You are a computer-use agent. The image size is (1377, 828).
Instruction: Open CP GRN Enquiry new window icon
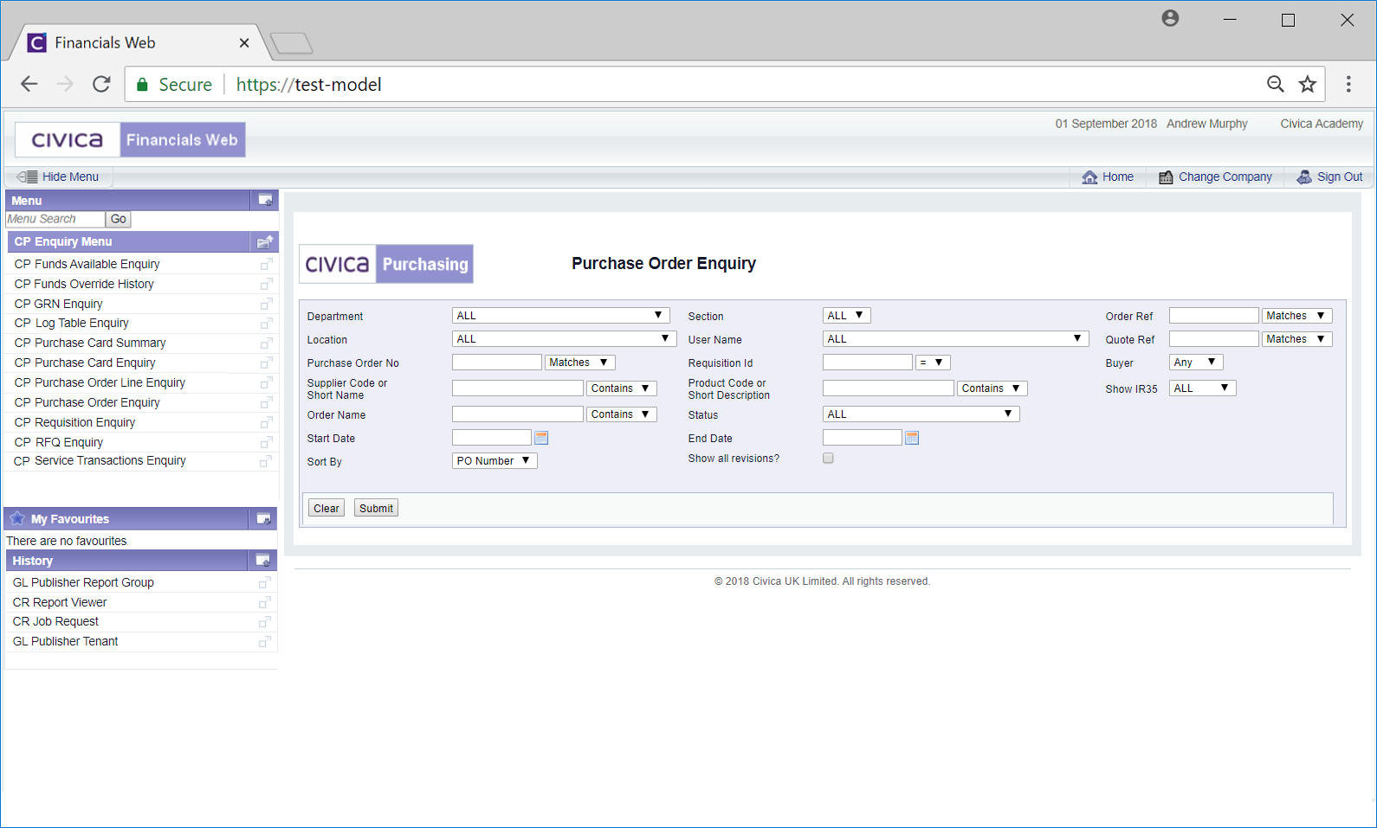(267, 304)
